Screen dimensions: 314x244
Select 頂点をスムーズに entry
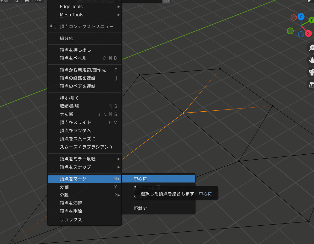point(85,139)
